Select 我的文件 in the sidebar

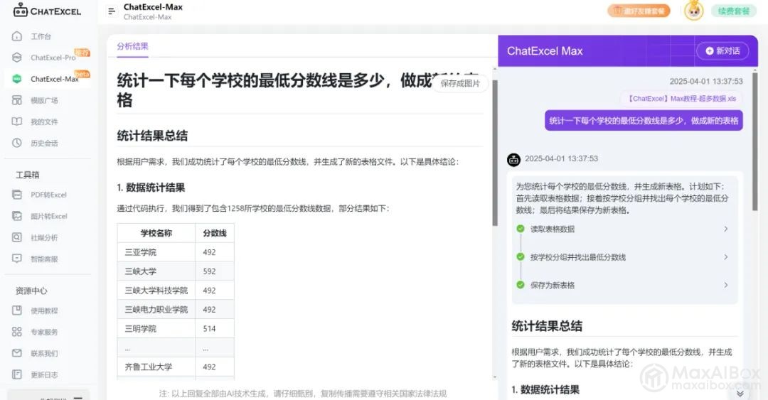44,122
